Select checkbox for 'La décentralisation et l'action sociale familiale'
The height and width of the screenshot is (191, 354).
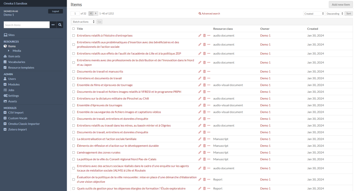[x=73, y=139]
